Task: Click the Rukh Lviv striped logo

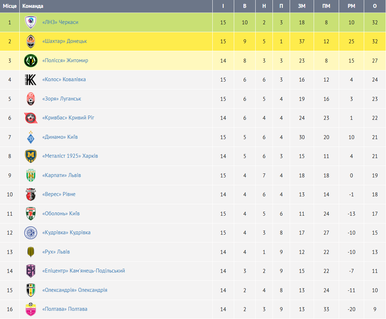Action: pyautogui.click(x=30, y=252)
